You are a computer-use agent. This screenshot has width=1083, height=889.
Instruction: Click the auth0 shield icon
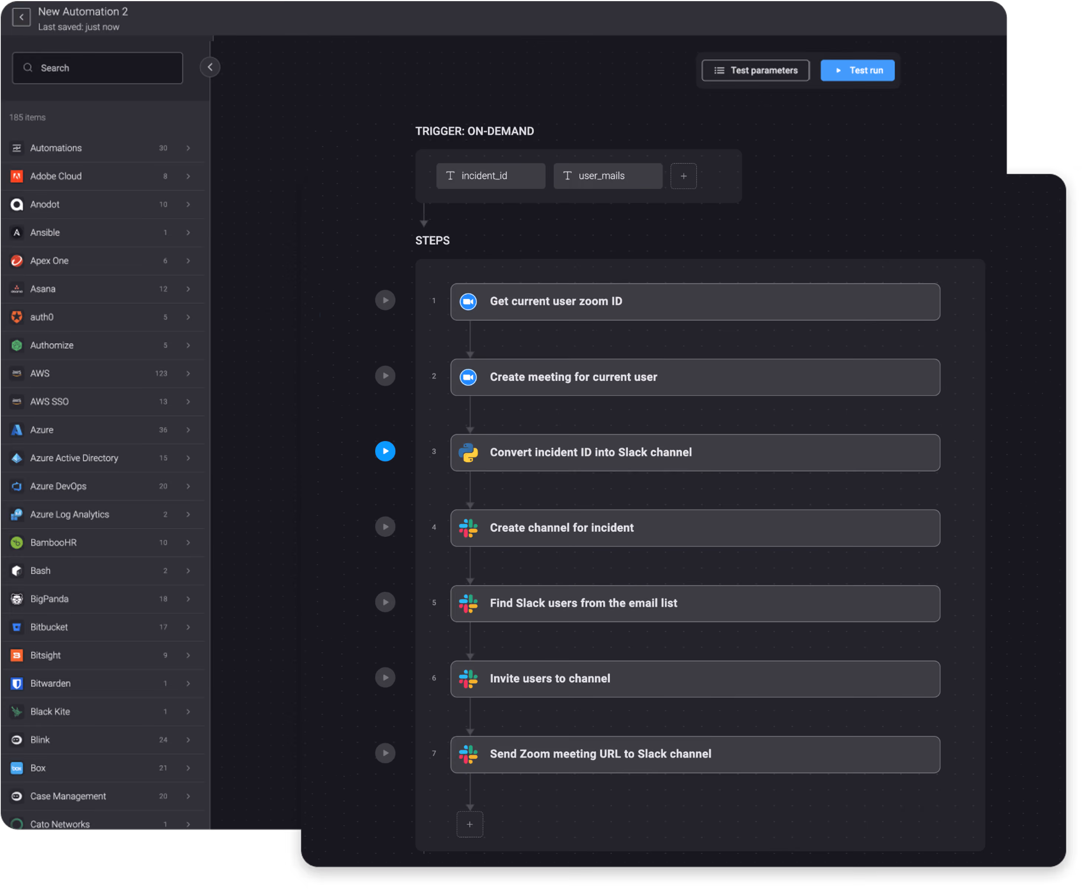click(17, 317)
